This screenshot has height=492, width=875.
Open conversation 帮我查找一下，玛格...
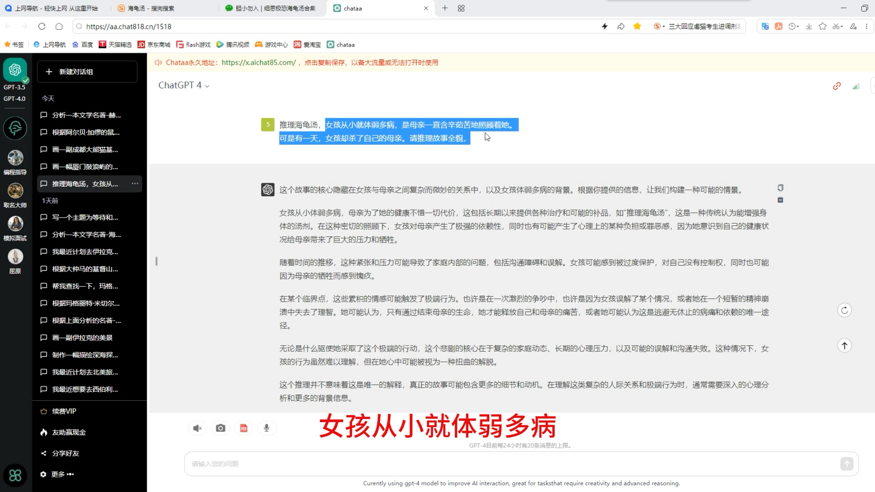coord(89,286)
